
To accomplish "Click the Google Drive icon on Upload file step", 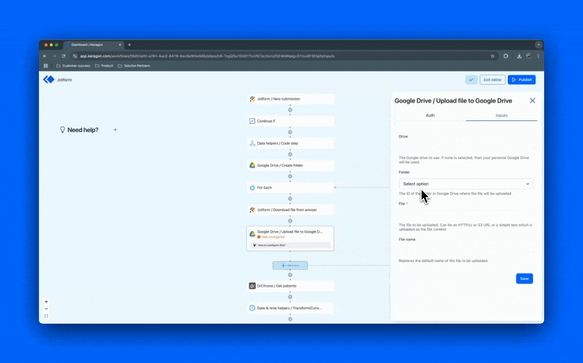I will click(x=252, y=234).
